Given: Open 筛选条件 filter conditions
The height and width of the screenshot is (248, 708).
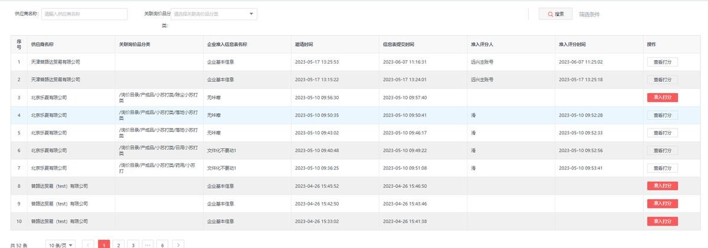Looking at the screenshot, I should tap(589, 14).
